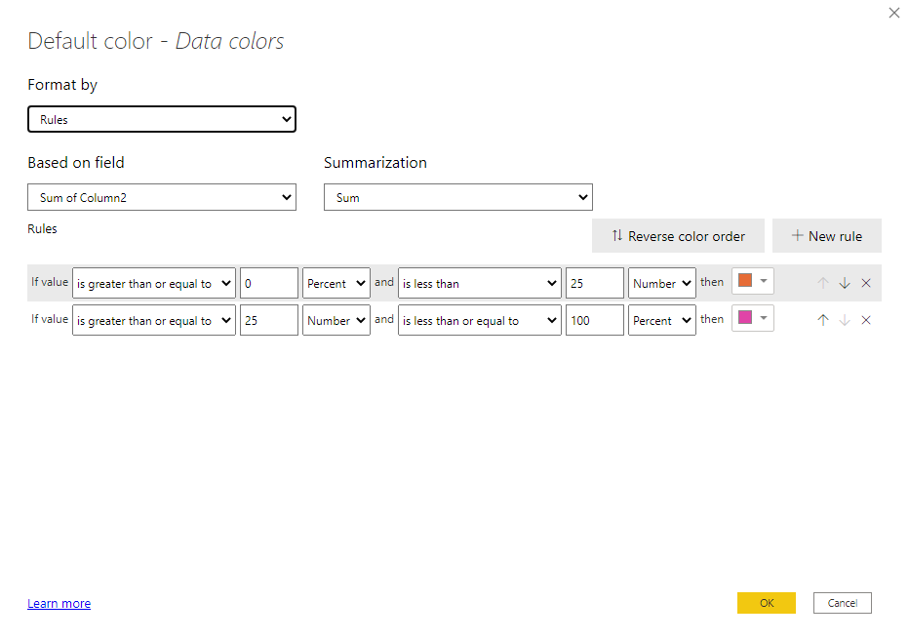Open first rule's 'is greater than or equal to' dropdown
The image size is (909, 641).
[154, 283]
